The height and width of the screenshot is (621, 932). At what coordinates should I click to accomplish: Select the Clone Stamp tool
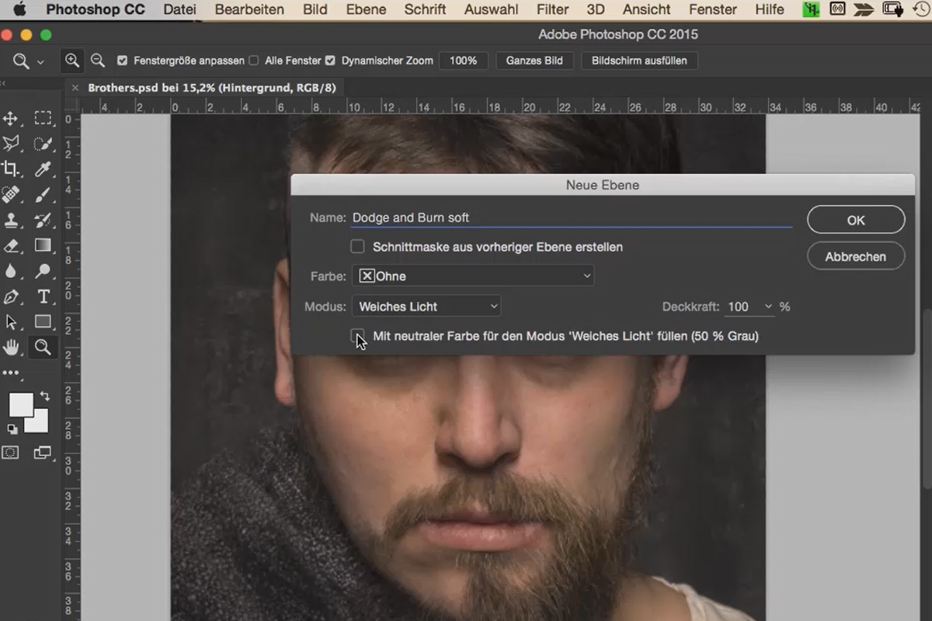[x=11, y=221]
